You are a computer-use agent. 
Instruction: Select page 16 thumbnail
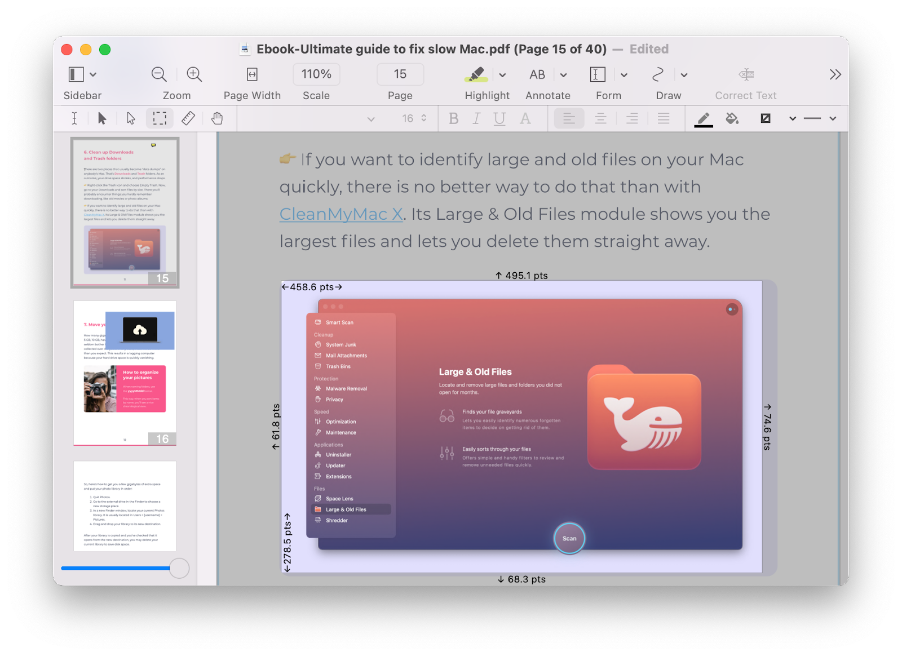pos(125,373)
